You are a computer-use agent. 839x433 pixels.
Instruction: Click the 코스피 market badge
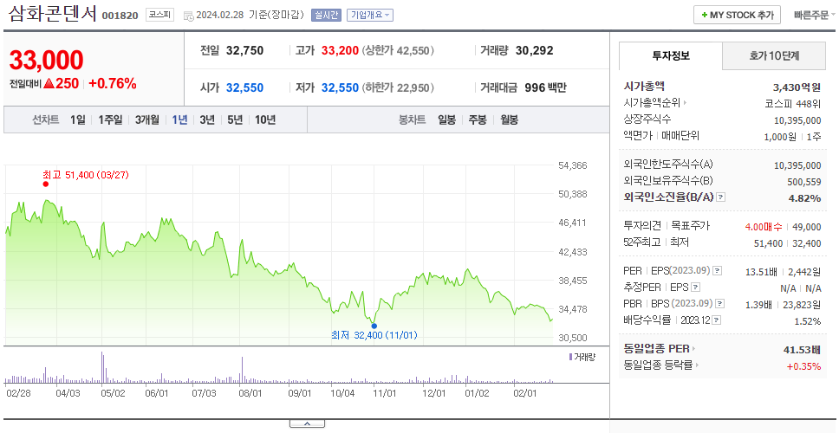160,15
